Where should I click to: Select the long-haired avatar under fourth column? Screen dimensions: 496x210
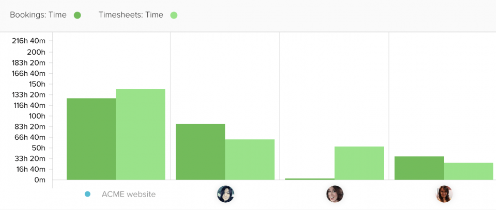[x=444, y=194]
